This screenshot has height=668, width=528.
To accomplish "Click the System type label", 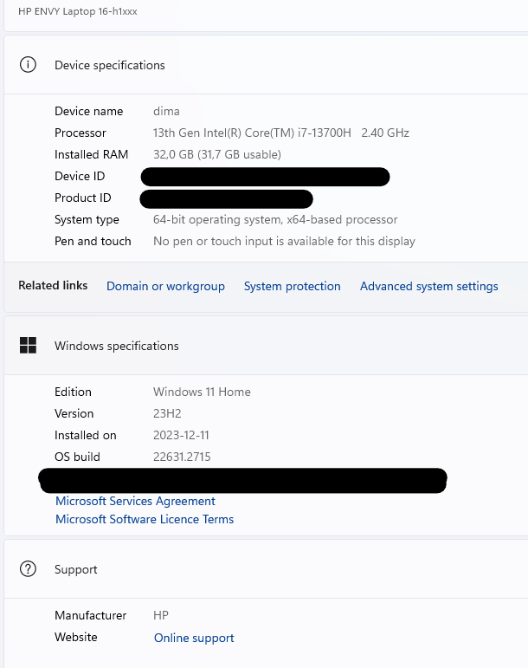I will click(87, 219).
